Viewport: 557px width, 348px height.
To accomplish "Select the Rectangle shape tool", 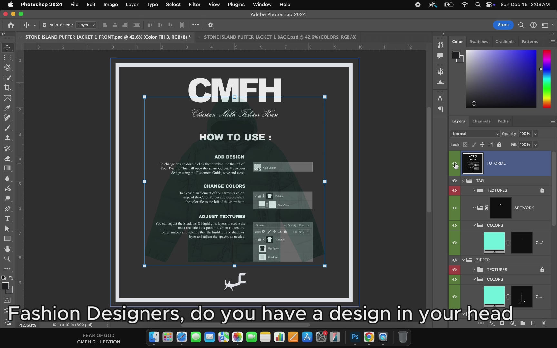I will 7,239.
